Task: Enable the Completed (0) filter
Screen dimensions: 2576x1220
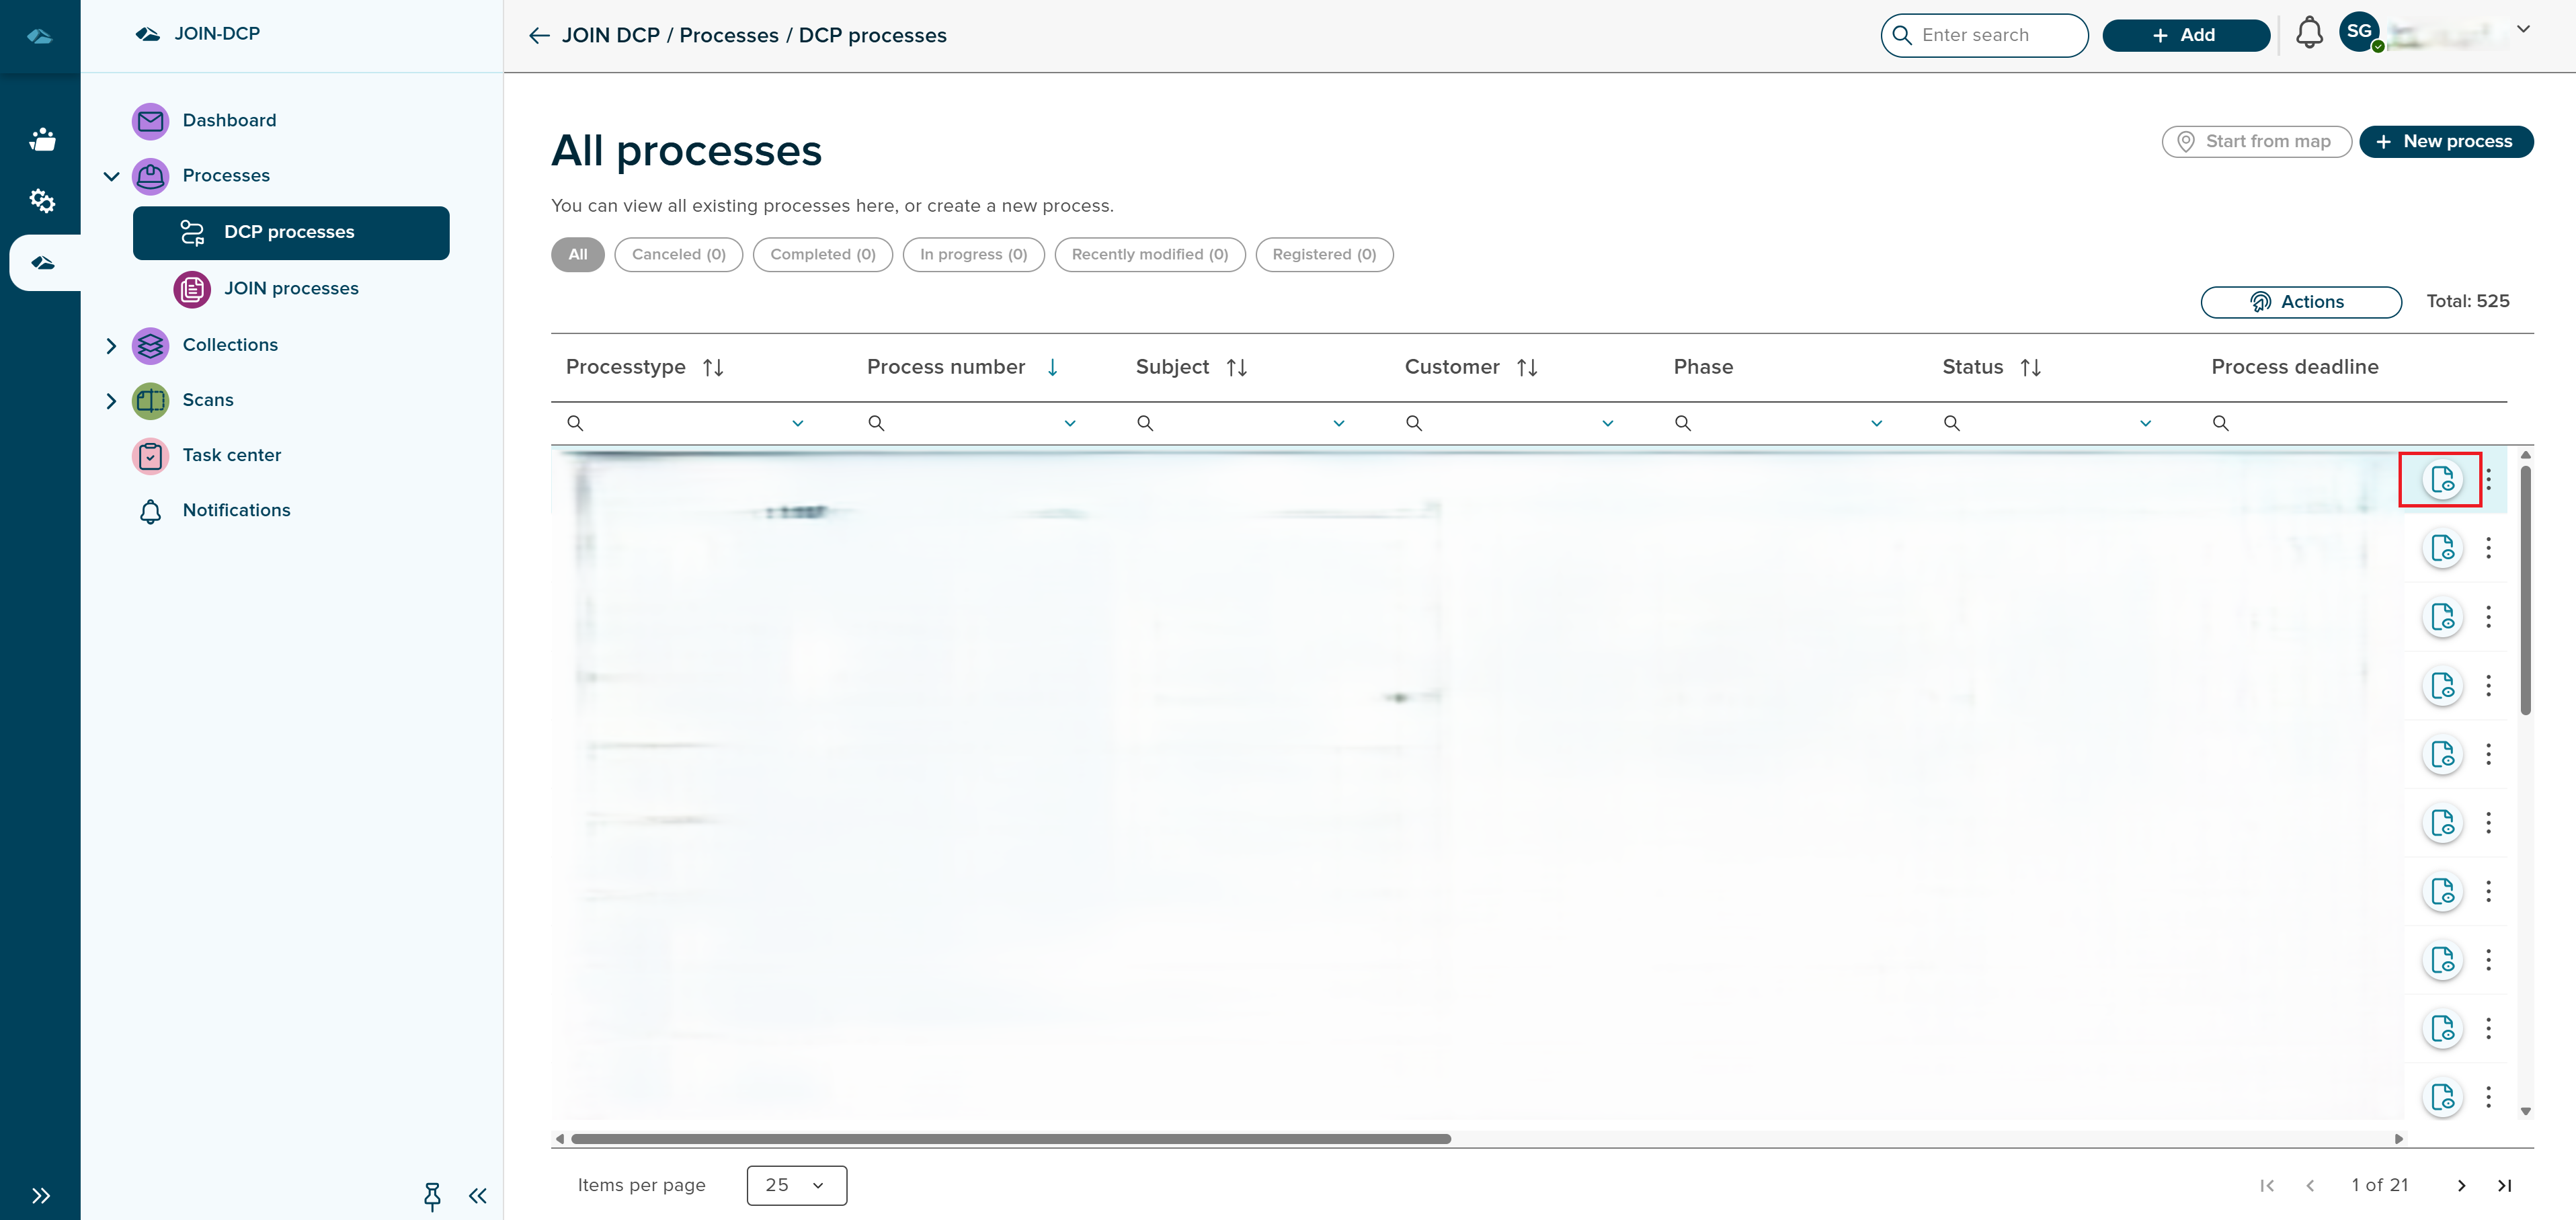Action: coord(822,254)
